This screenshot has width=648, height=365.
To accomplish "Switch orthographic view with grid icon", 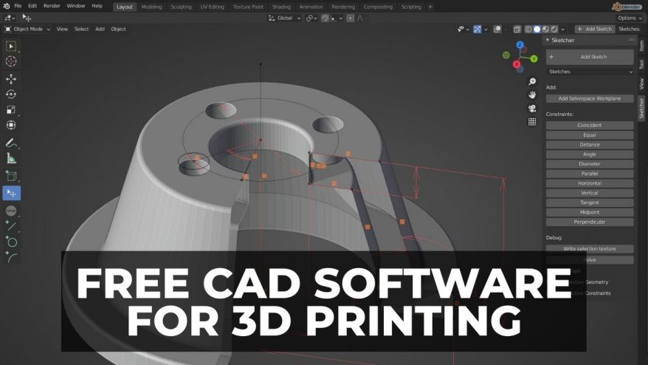I will [532, 122].
